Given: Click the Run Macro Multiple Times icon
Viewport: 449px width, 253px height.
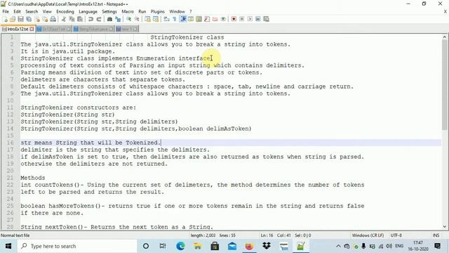Looking at the screenshot, I should coord(257,19).
